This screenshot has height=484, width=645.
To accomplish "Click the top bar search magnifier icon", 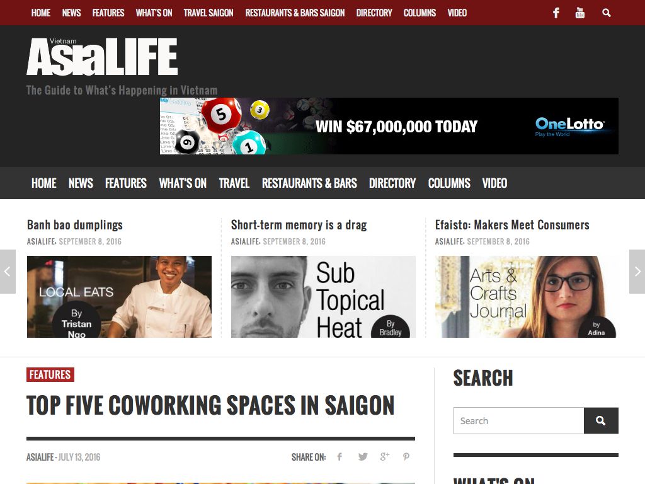I will [607, 13].
